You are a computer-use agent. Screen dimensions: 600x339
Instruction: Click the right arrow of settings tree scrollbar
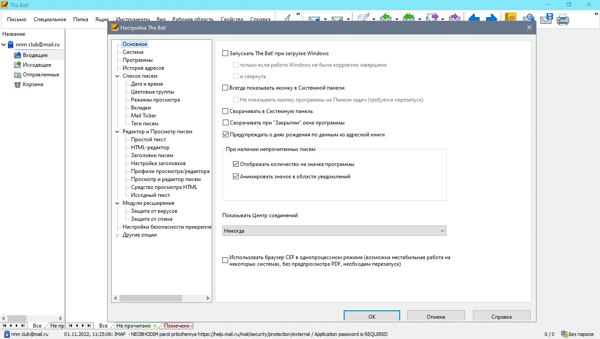pyautogui.click(x=208, y=298)
